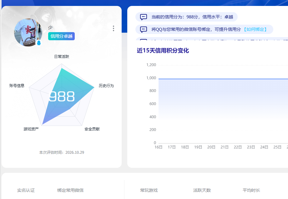The width and height of the screenshot is (288, 199).
Task: Click the 安全贡献 radar label
Action: point(92,129)
